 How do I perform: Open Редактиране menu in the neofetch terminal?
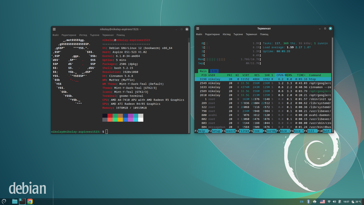pyautogui.click(x=69, y=35)
